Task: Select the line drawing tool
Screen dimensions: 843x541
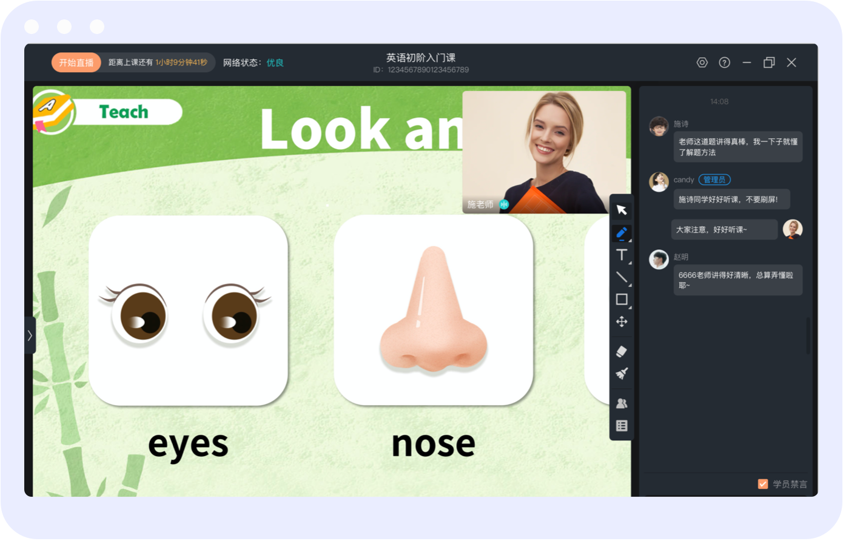Action: [622, 277]
